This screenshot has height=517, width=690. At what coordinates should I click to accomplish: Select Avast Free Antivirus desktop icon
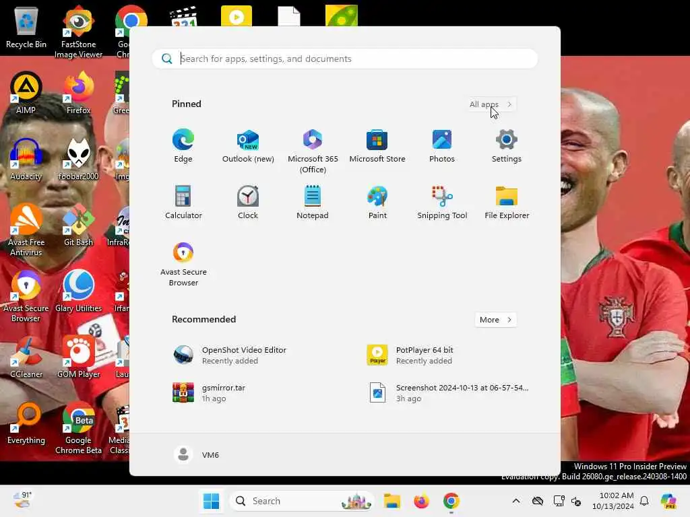point(26,230)
